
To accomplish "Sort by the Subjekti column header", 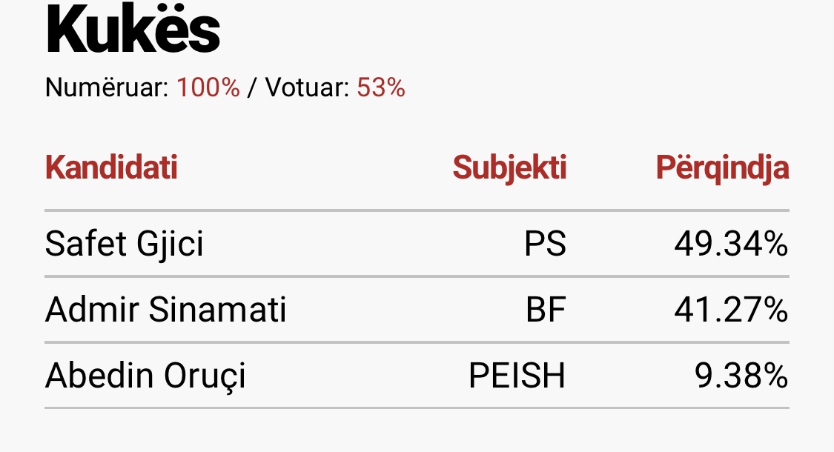I will point(509,168).
